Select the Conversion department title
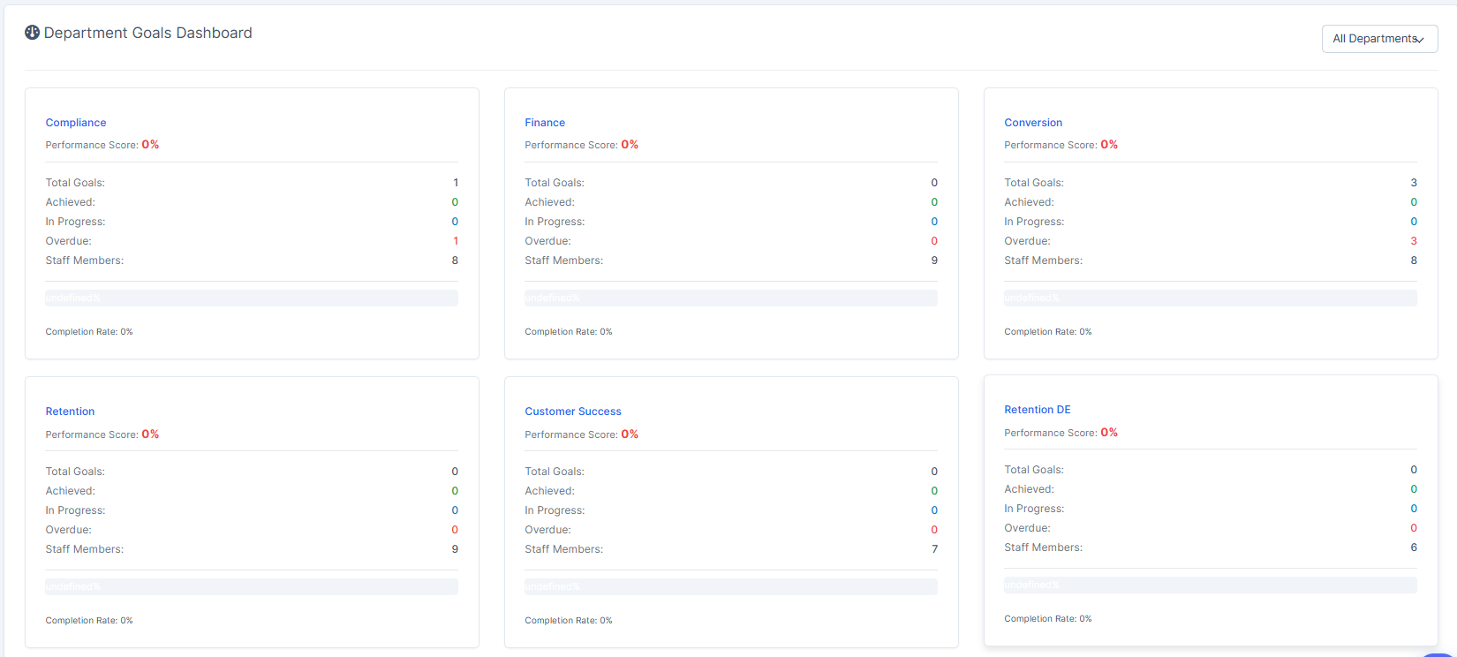The image size is (1457, 657). coord(1033,123)
